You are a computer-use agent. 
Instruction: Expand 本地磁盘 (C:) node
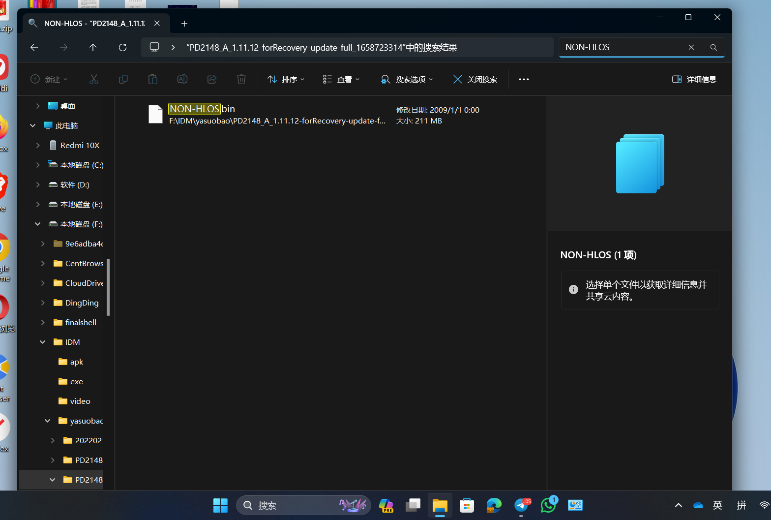(38, 165)
